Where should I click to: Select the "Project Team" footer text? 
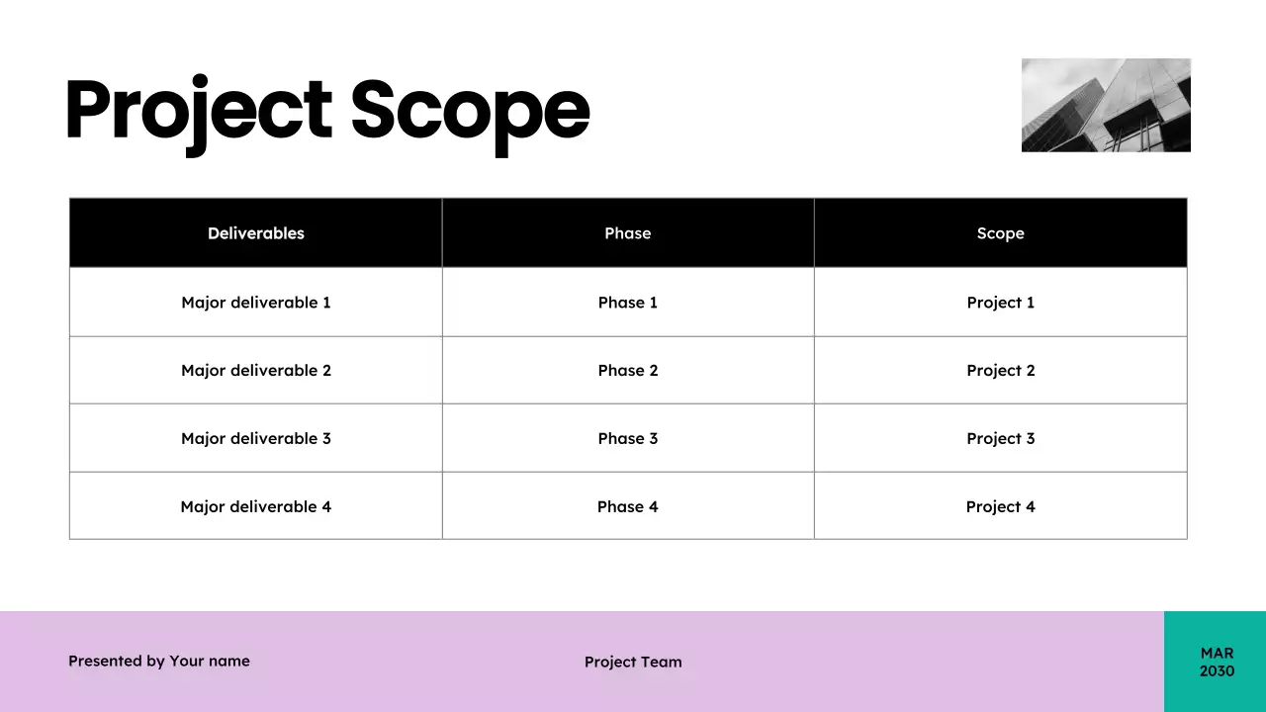pyautogui.click(x=633, y=662)
